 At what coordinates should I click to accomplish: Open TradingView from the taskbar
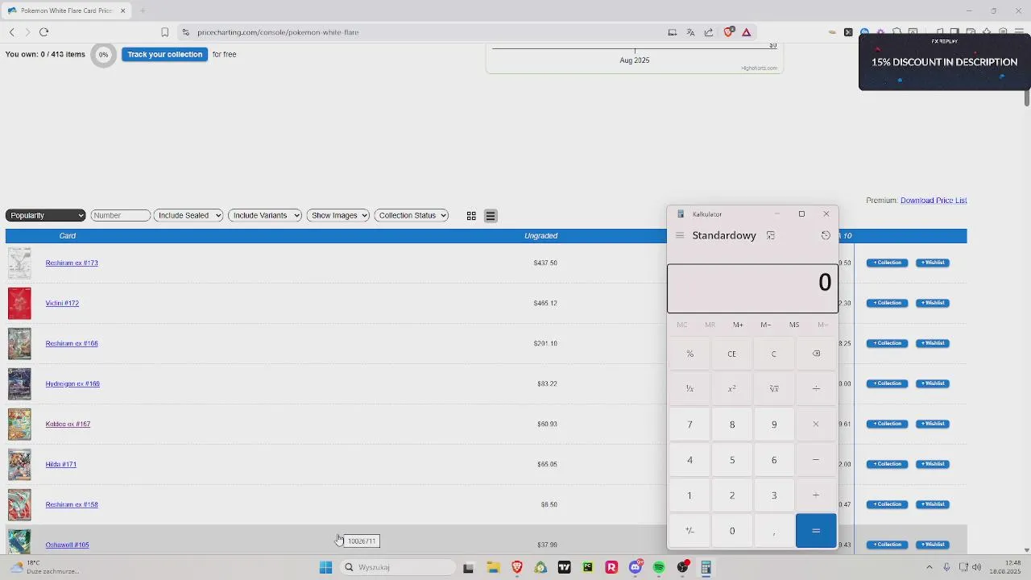[x=564, y=568]
